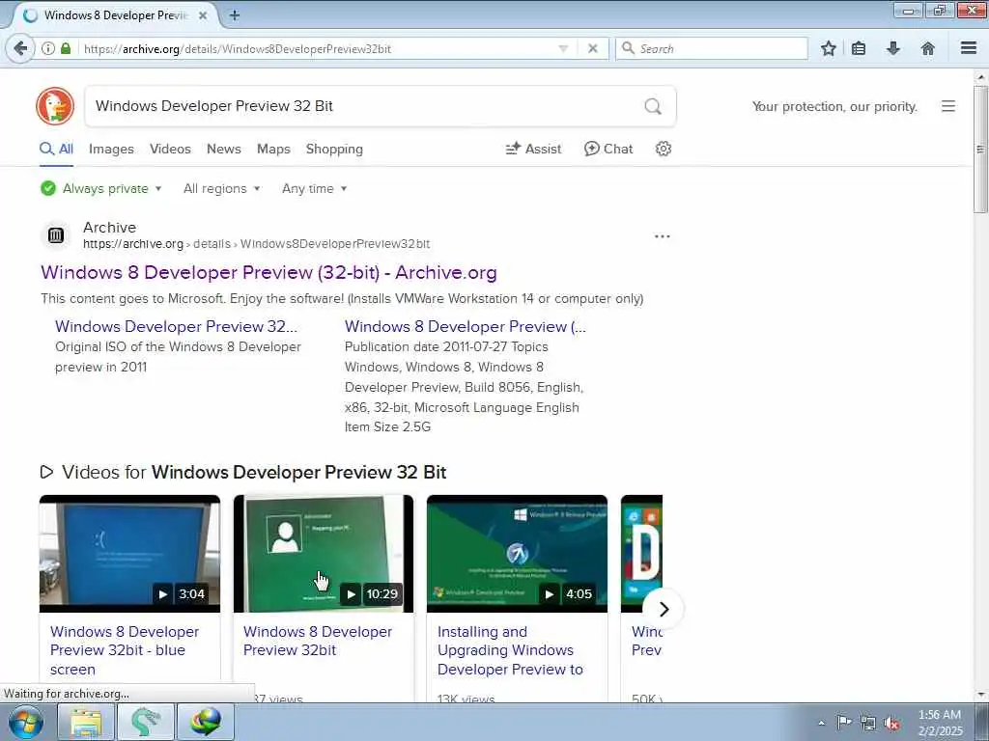
Task: Open DuckDuckGo side menu icon
Action: point(948,106)
